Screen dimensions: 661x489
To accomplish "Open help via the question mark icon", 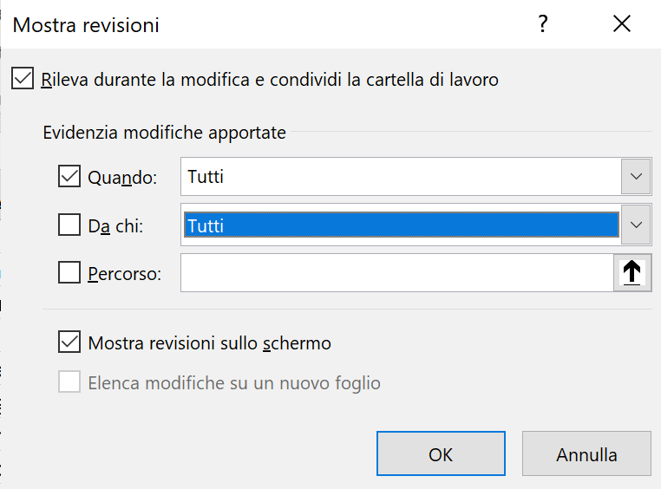I will click(x=543, y=23).
